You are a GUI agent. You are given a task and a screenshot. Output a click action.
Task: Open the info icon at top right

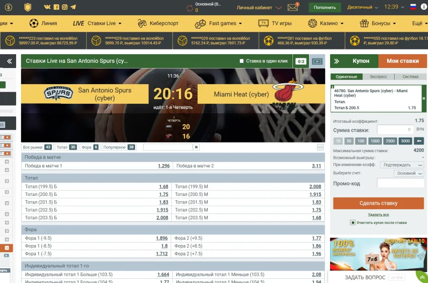pos(423,7)
